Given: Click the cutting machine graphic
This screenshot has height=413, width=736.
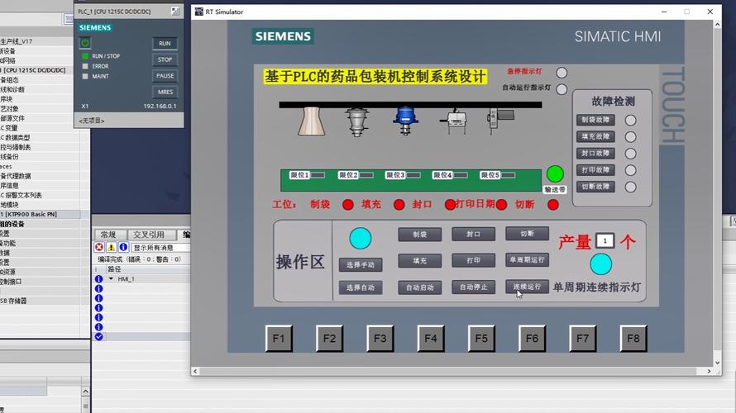Looking at the screenshot, I should tap(500, 121).
